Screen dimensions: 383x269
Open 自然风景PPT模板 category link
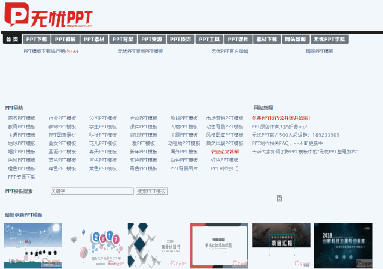225,143
